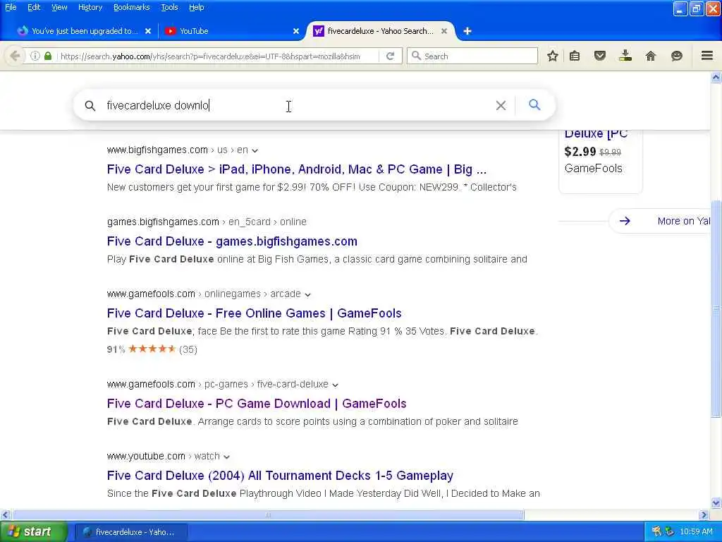
Task: Open 'Five Card Deluxe - games.bigfishgames.com' link
Action: pos(232,241)
